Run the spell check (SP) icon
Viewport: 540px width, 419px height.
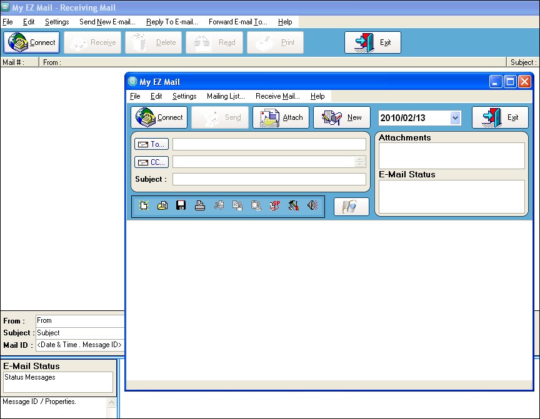[x=275, y=206]
